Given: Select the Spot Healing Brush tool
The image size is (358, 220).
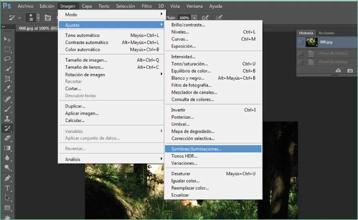Looking at the screenshot, I should click(x=7, y=99).
